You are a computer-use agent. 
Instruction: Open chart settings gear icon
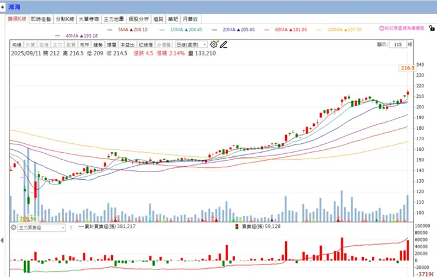click(214, 45)
